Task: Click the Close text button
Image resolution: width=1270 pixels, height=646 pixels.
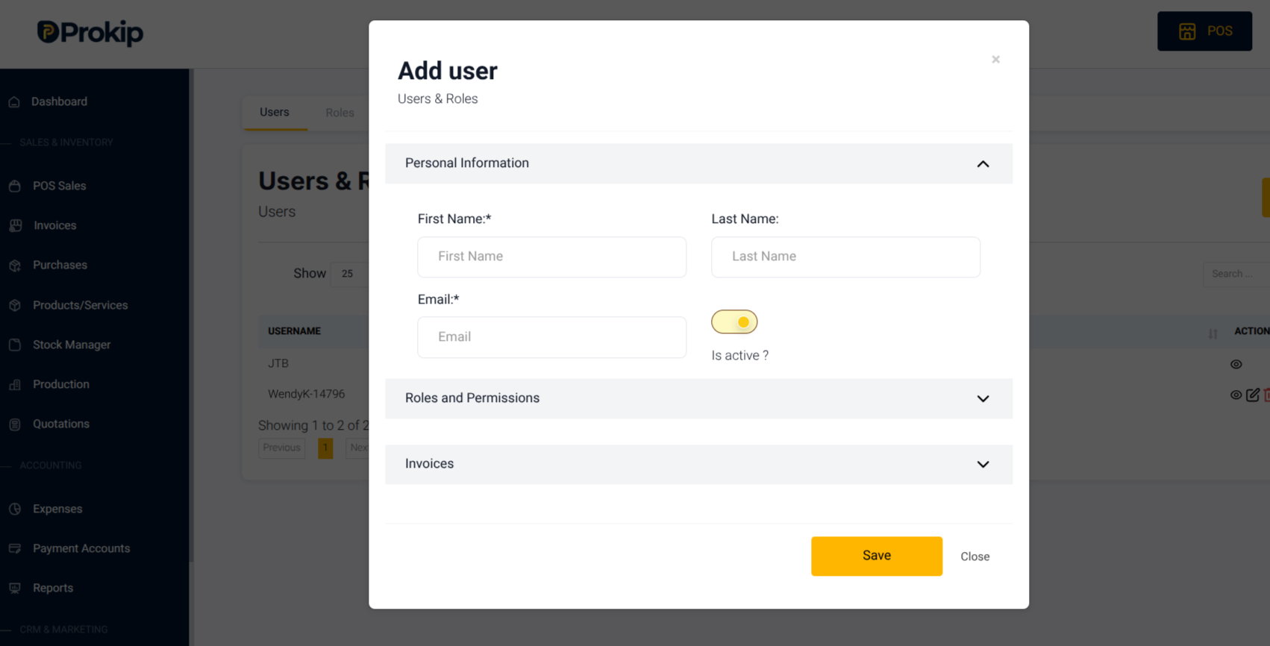Action: click(975, 557)
